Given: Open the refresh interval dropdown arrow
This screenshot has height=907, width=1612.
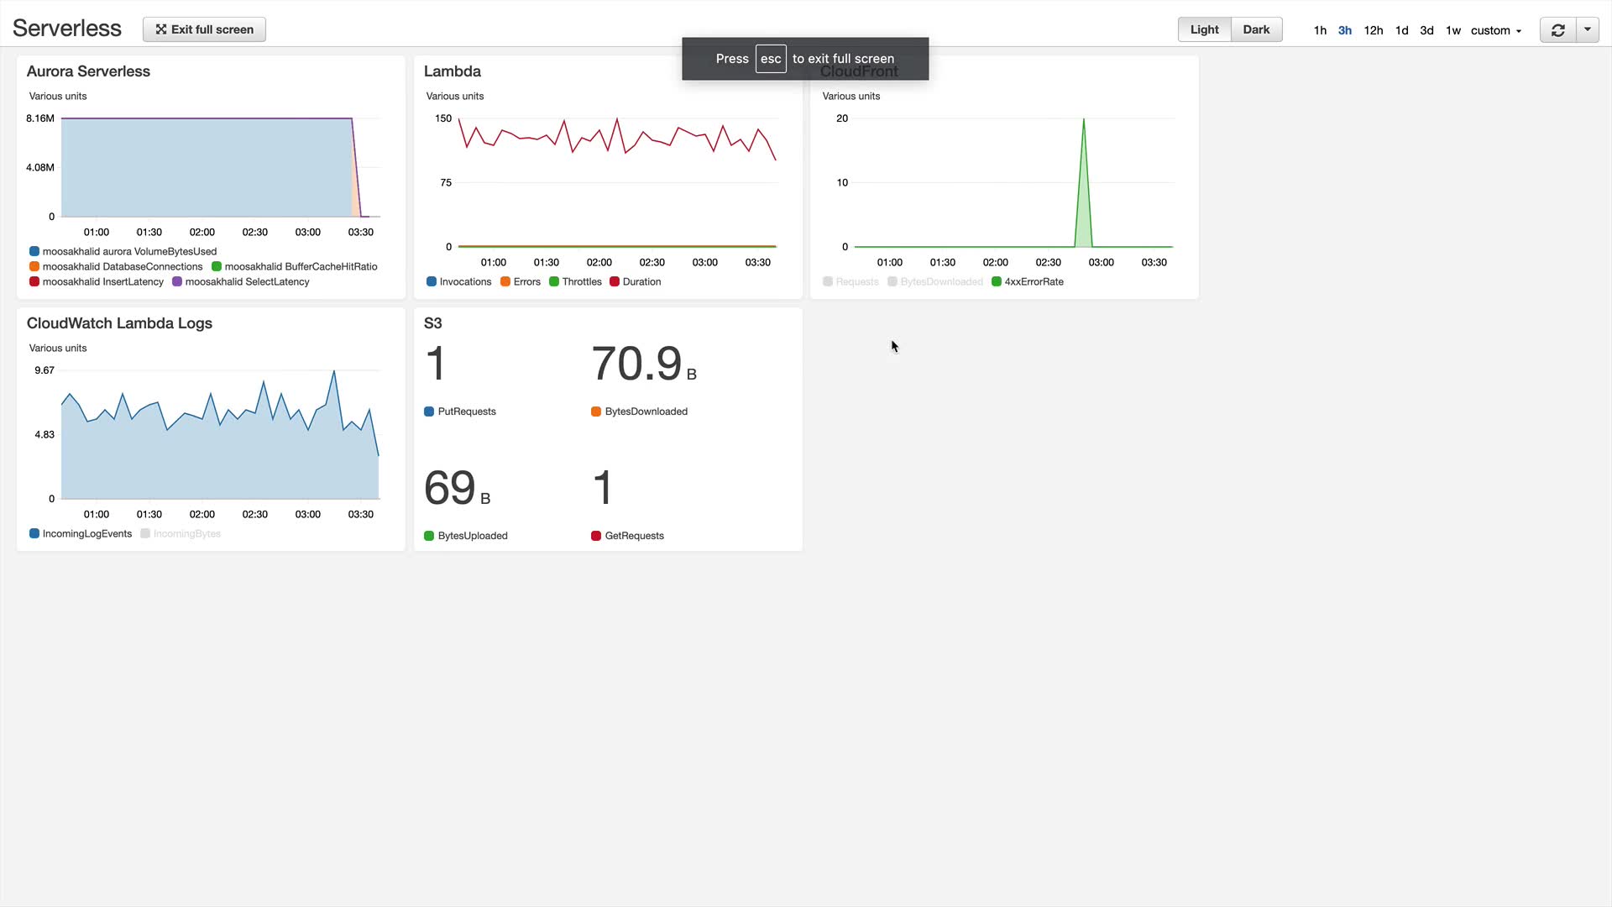Looking at the screenshot, I should 1588,29.
